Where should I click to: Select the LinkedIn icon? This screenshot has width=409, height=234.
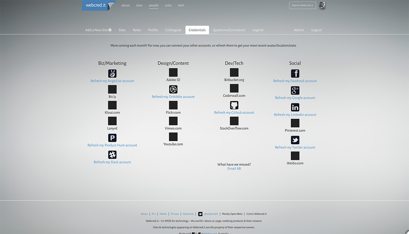(295, 107)
